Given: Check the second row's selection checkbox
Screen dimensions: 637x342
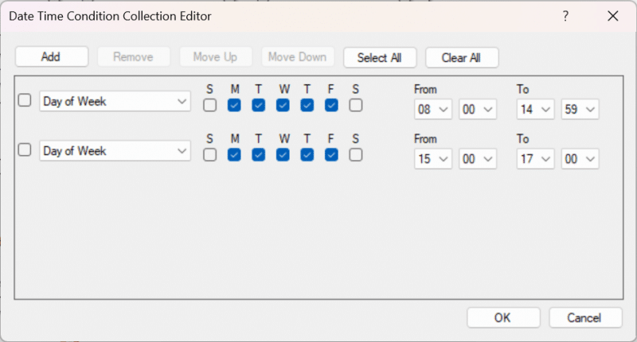Looking at the screenshot, I should pos(25,150).
